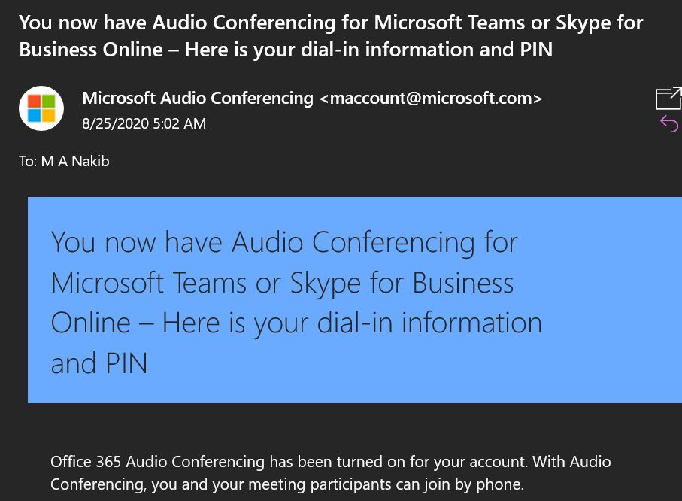
Task: Select the sender name Microsoft Audio Conferencing
Action: (198, 98)
